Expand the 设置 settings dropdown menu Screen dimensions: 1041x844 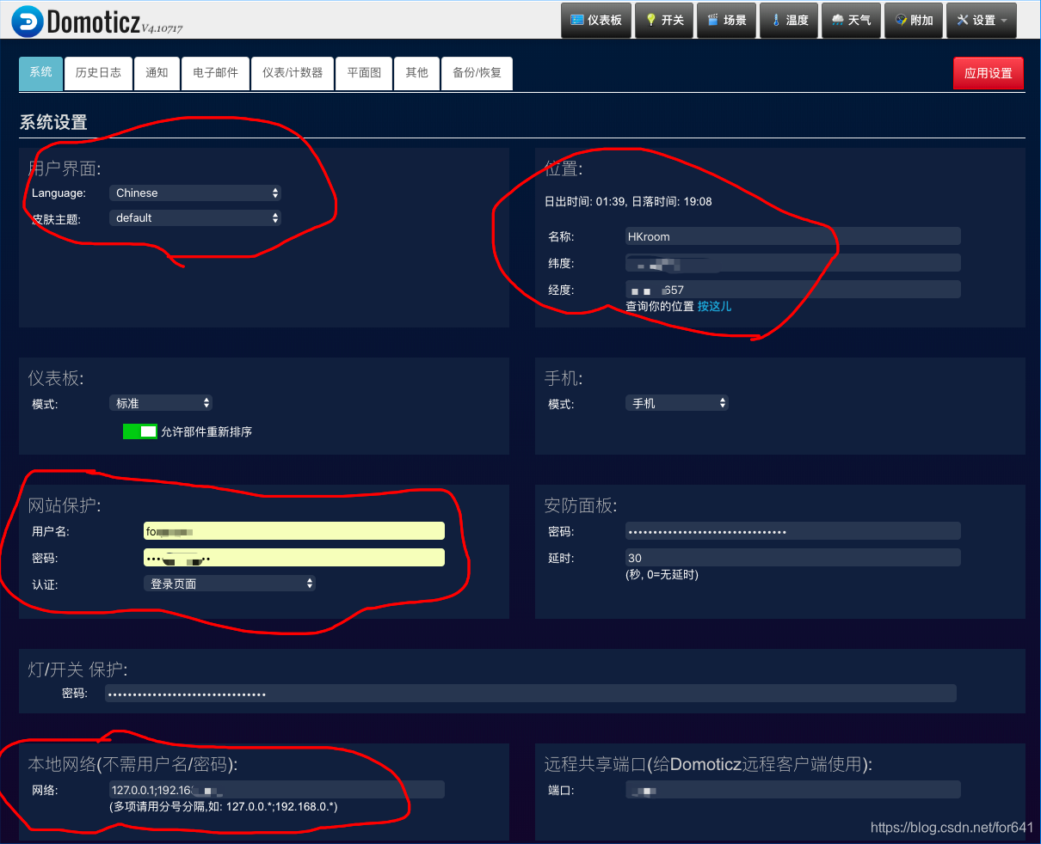[982, 21]
